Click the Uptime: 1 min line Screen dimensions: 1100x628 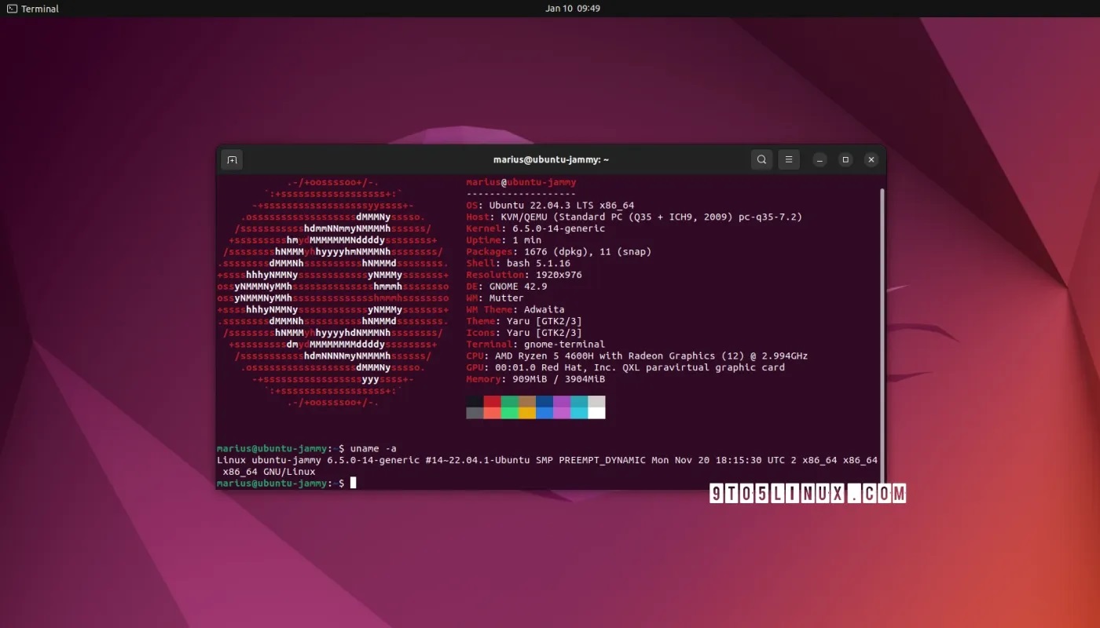[x=504, y=240]
